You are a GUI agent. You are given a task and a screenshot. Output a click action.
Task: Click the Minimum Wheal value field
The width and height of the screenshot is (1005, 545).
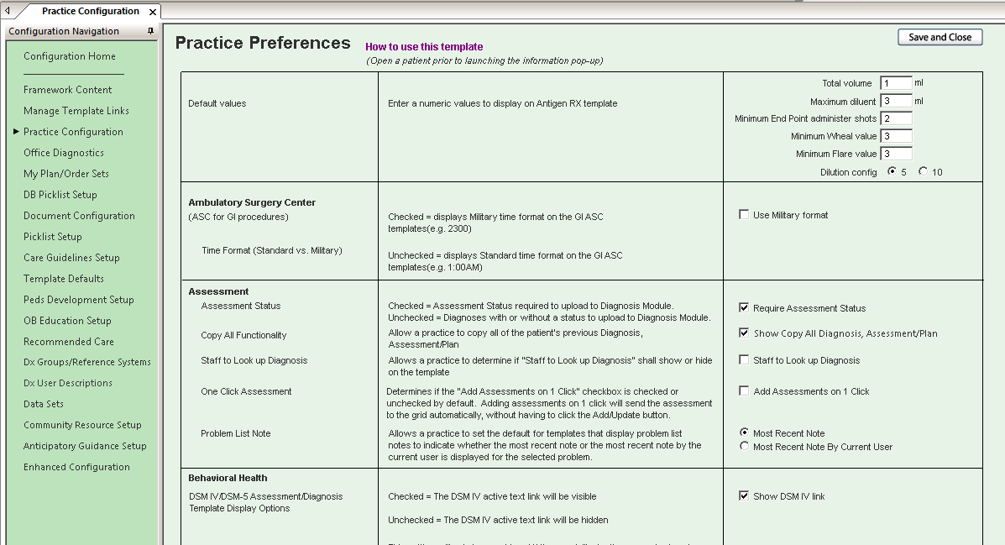tap(896, 136)
